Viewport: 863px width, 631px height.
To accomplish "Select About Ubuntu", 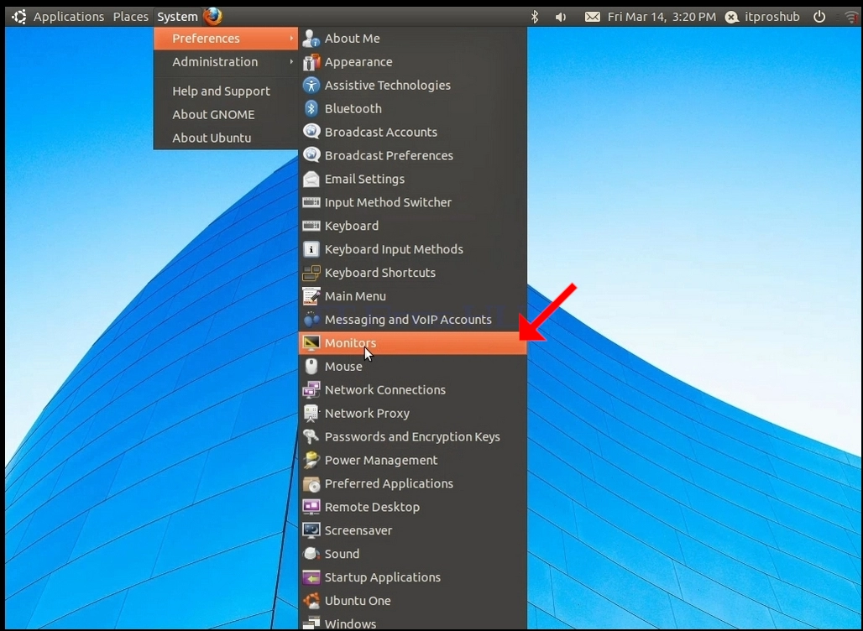I will (x=212, y=138).
